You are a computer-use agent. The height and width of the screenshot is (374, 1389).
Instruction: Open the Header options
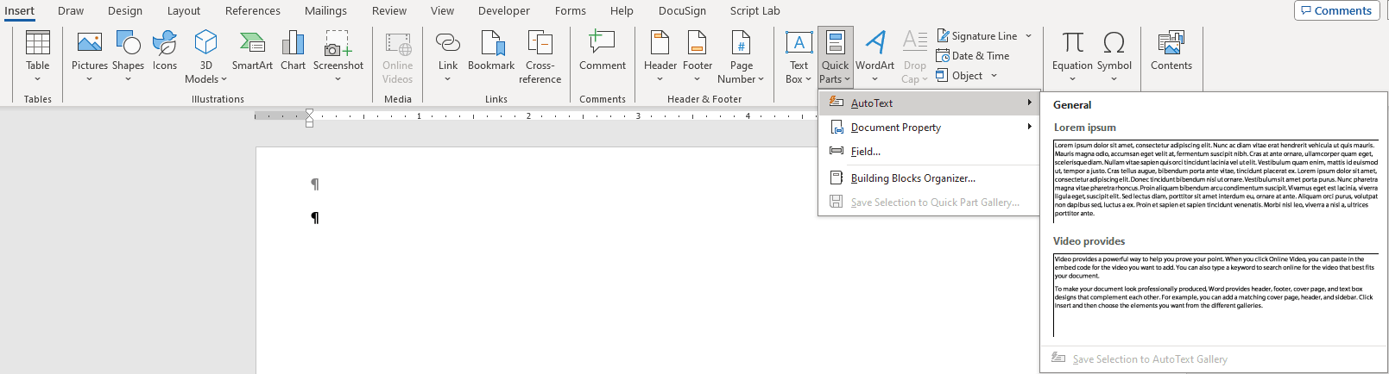tap(660, 56)
